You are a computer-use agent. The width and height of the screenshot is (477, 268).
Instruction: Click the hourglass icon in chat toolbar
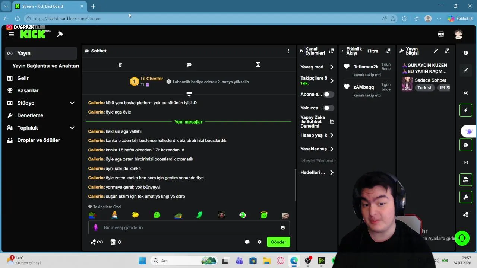pos(258,65)
